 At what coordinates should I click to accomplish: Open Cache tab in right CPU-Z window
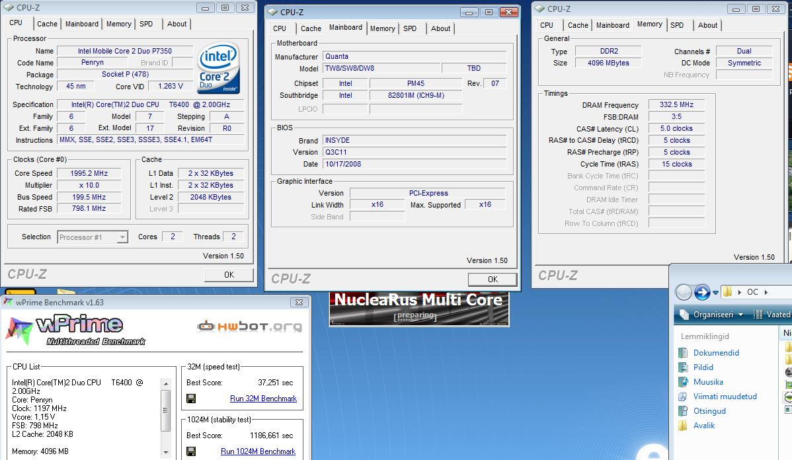(578, 25)
